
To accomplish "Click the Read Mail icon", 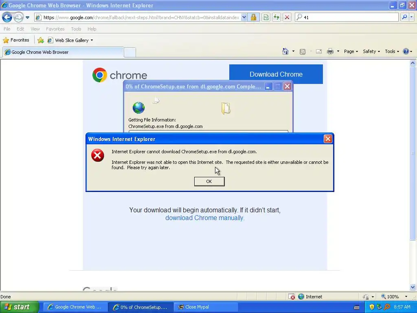I will click(318, 51).
